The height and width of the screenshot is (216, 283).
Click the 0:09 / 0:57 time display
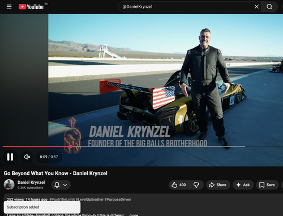(49, 157)
